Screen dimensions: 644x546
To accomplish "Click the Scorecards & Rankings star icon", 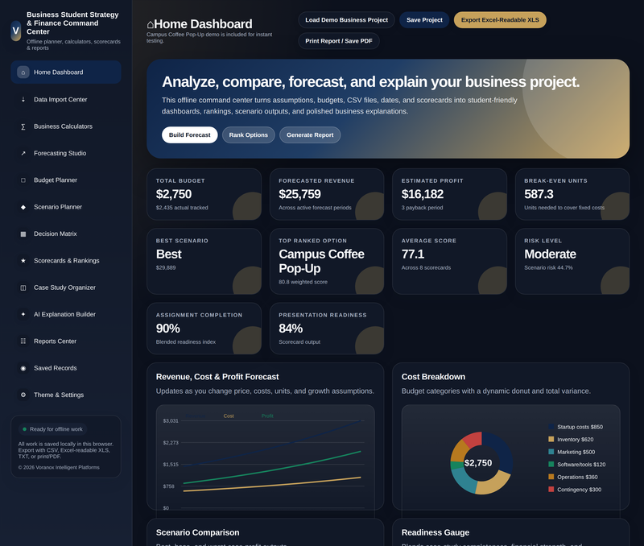I will point(23,260).
